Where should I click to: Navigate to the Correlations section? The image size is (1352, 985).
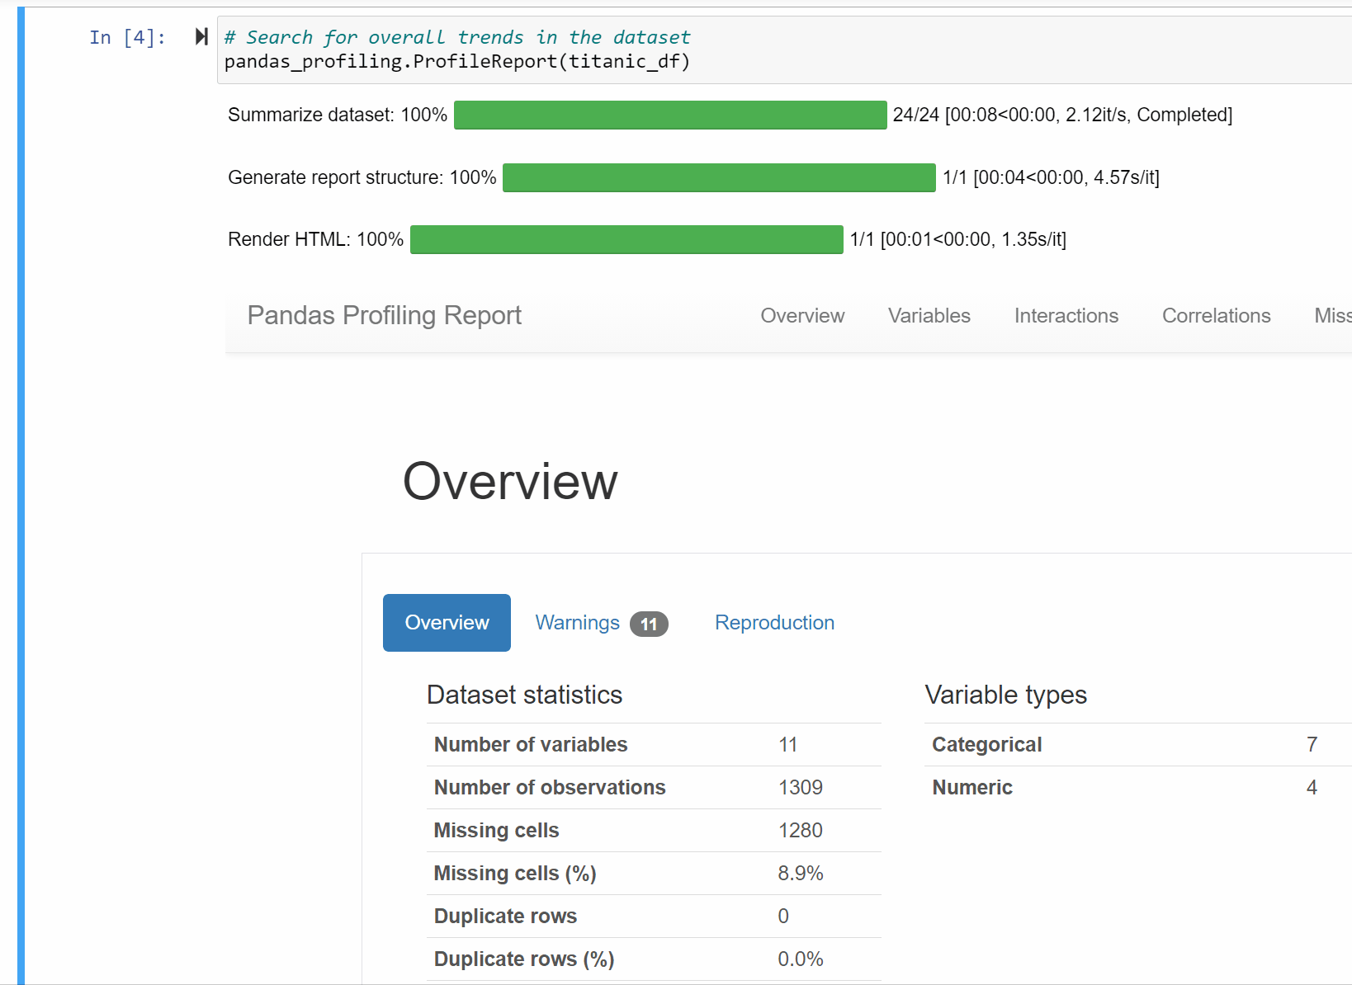tap(1216, 316)
